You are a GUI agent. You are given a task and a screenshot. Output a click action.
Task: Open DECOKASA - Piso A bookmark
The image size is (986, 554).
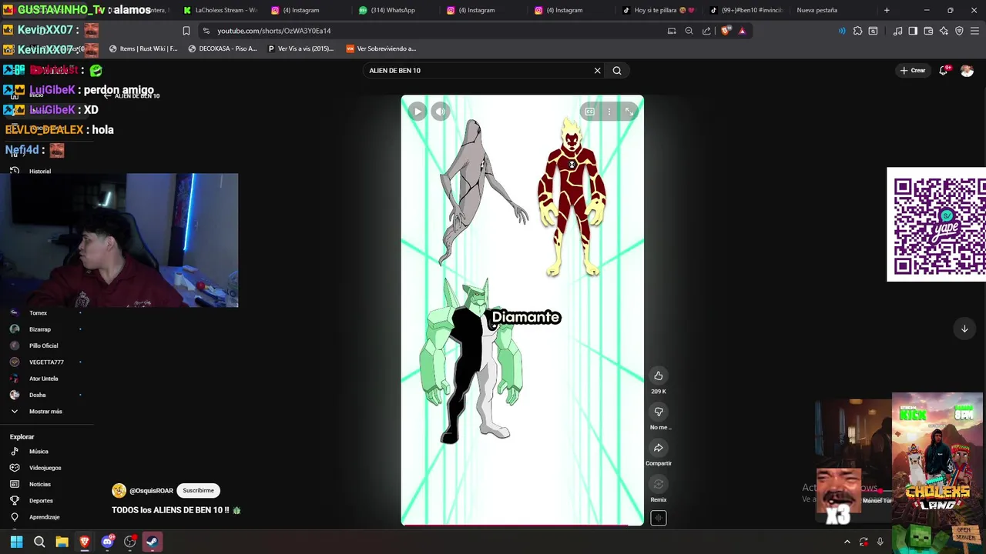222,48
